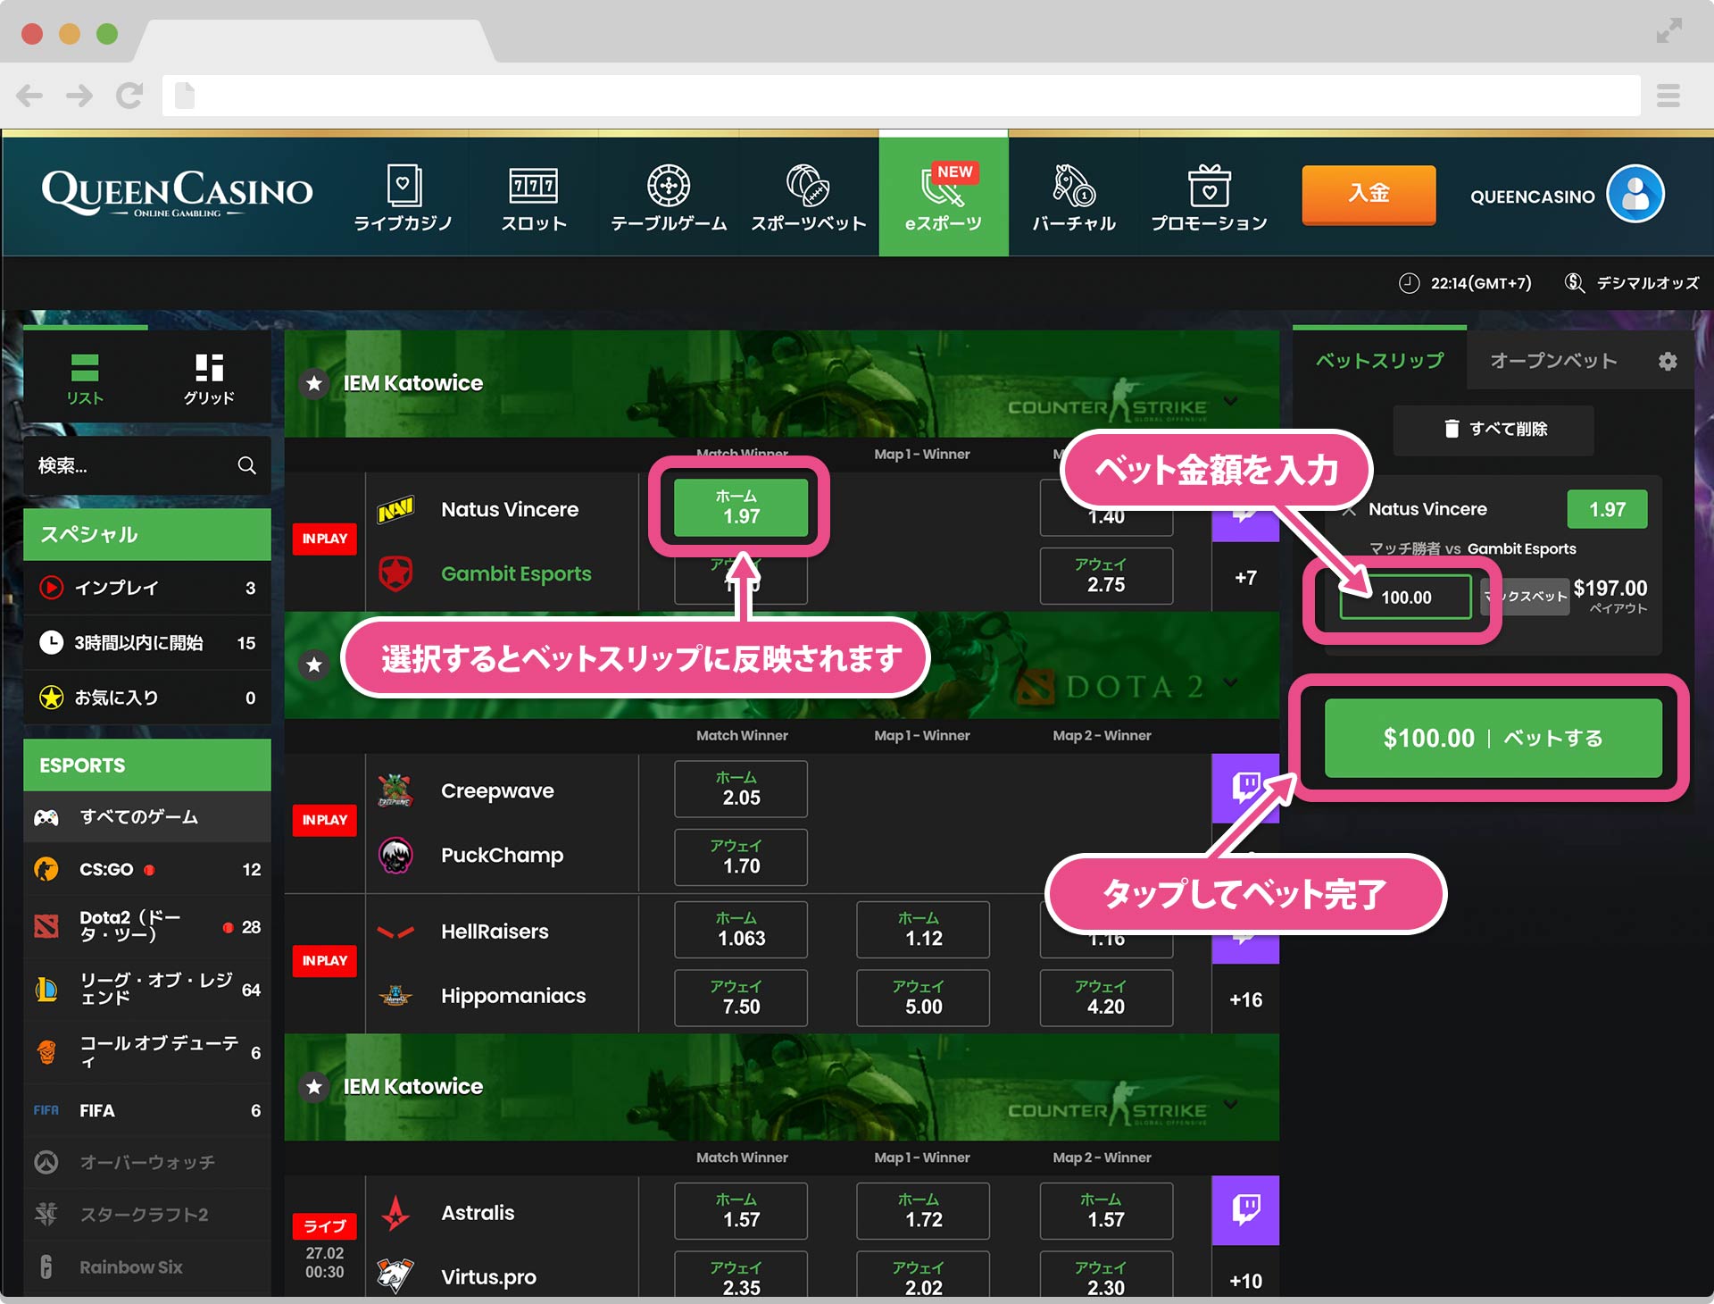Select スタークラフト2 in the sidebar
This screenshot has height=1304, width=1714.
click(x=147, y=1214)
